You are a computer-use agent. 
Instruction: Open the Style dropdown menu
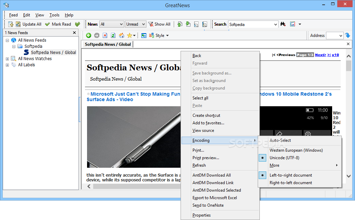click(159, 35)
